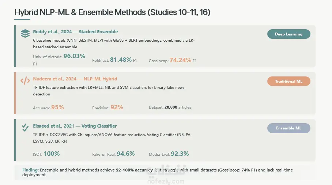Select the Traditional ML badge

click(x=288, y=81)
